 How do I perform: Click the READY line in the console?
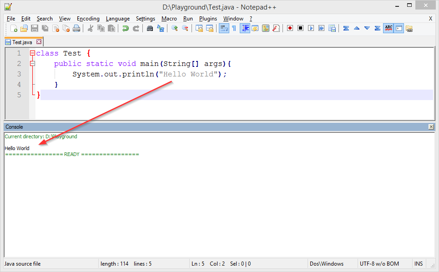(x=72, y=154)
